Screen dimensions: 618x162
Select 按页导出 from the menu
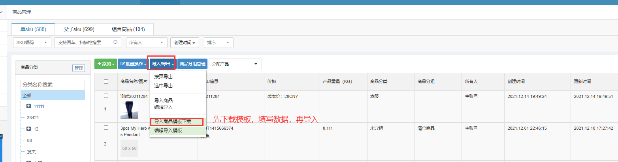point(164,77)
